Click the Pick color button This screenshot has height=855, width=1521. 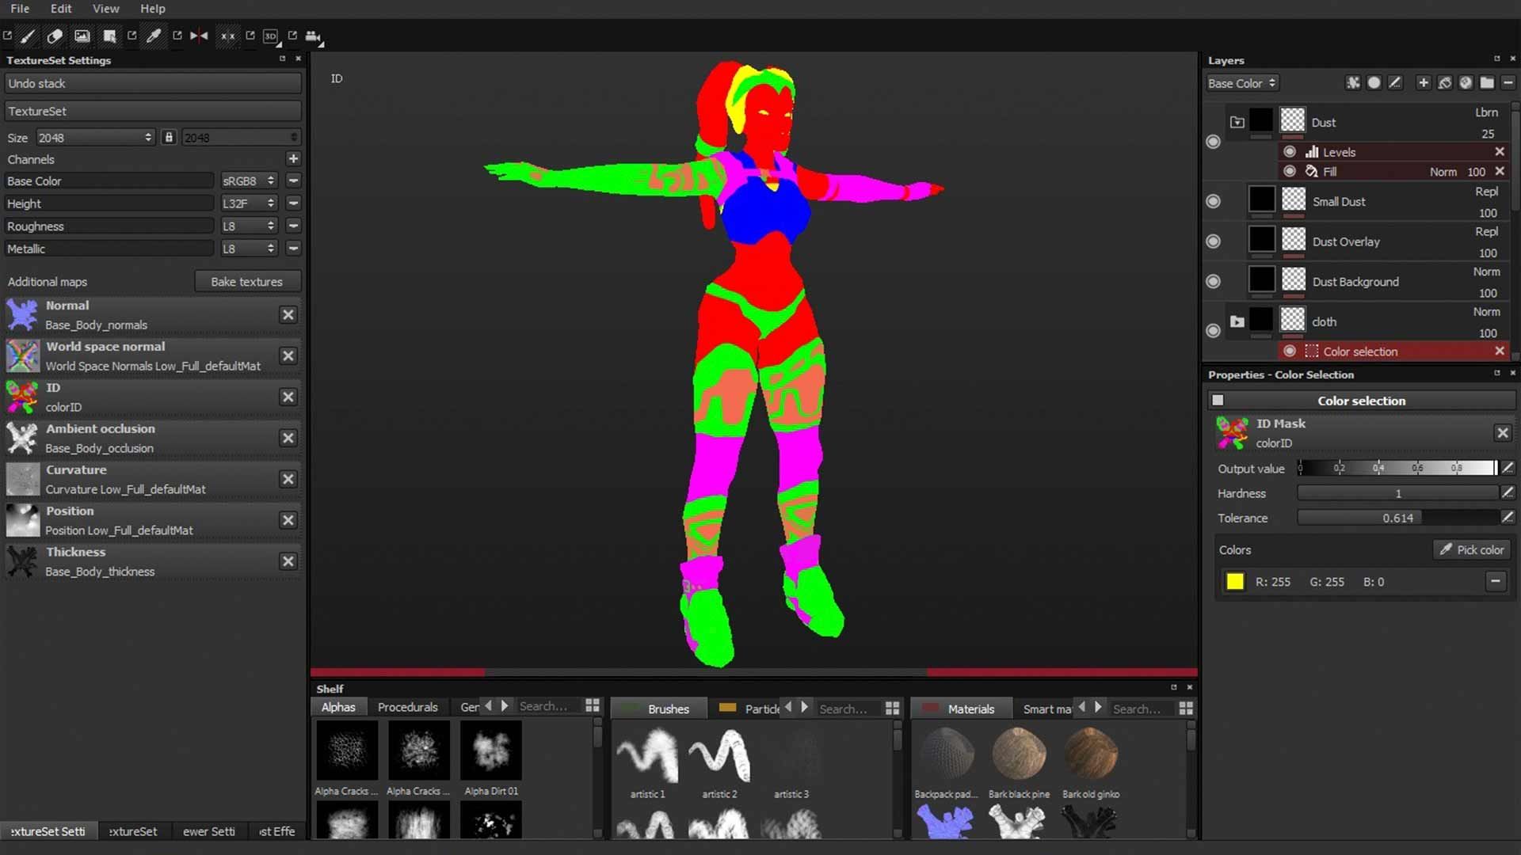(1472, 550)
